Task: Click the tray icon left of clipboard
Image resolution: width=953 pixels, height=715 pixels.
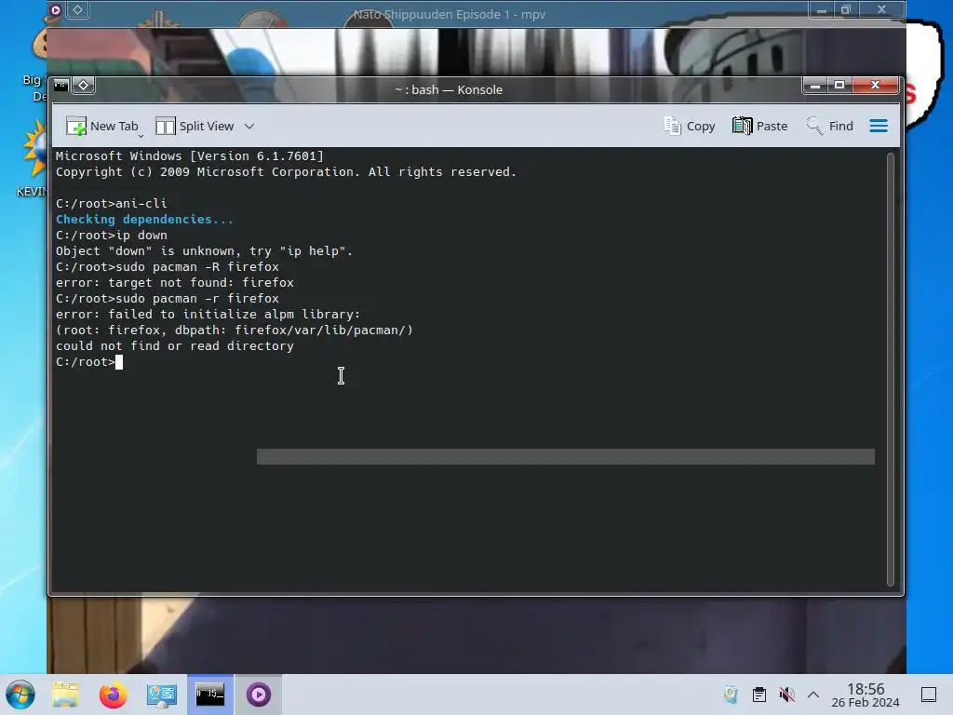Action: [731, 695]
